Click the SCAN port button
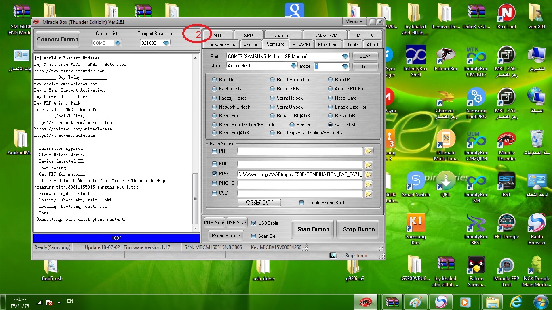The image size is (552, 310). (365, 56)
